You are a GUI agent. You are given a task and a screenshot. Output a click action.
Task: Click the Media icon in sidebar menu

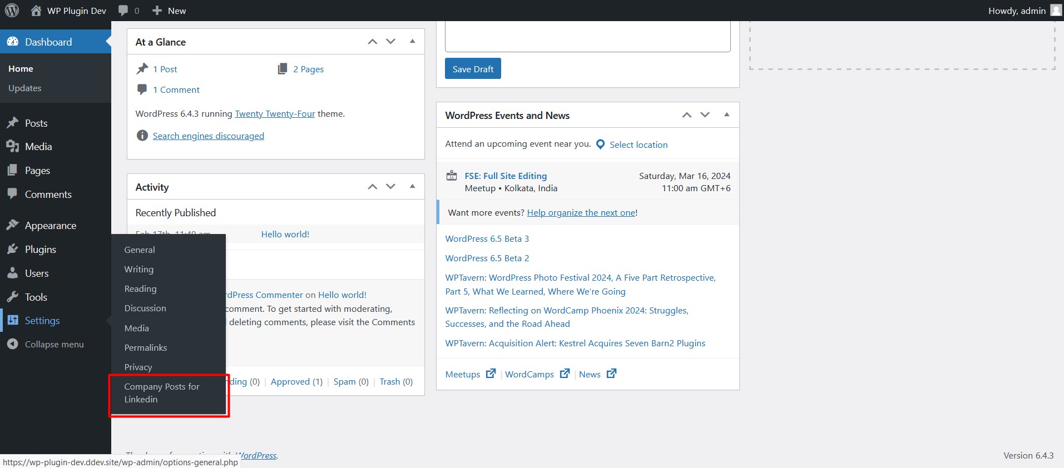pyautogui.click(x=13, y=146)
